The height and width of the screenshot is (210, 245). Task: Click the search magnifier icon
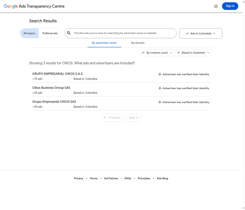click(69, 33)
